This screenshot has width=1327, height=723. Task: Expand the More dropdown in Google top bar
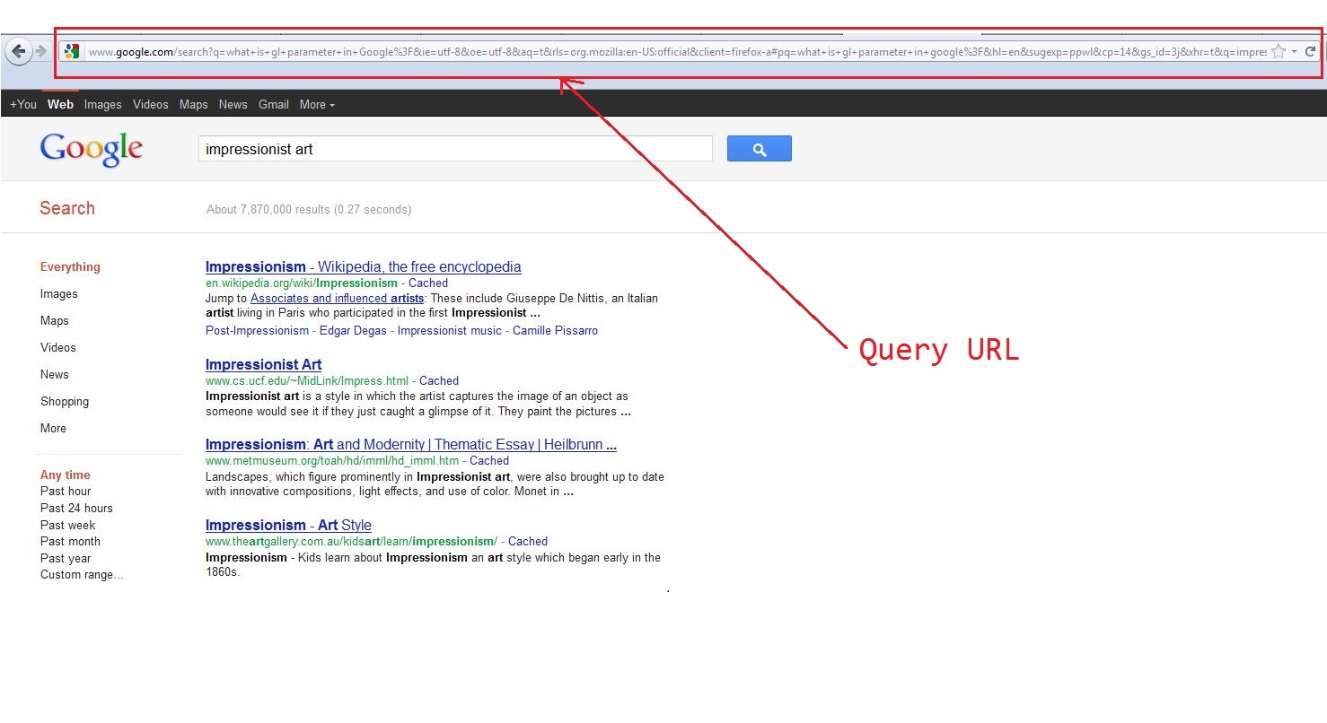(317, 105)
